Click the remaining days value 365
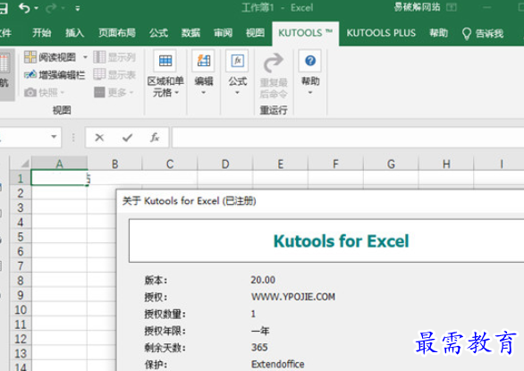 point(259,347)
